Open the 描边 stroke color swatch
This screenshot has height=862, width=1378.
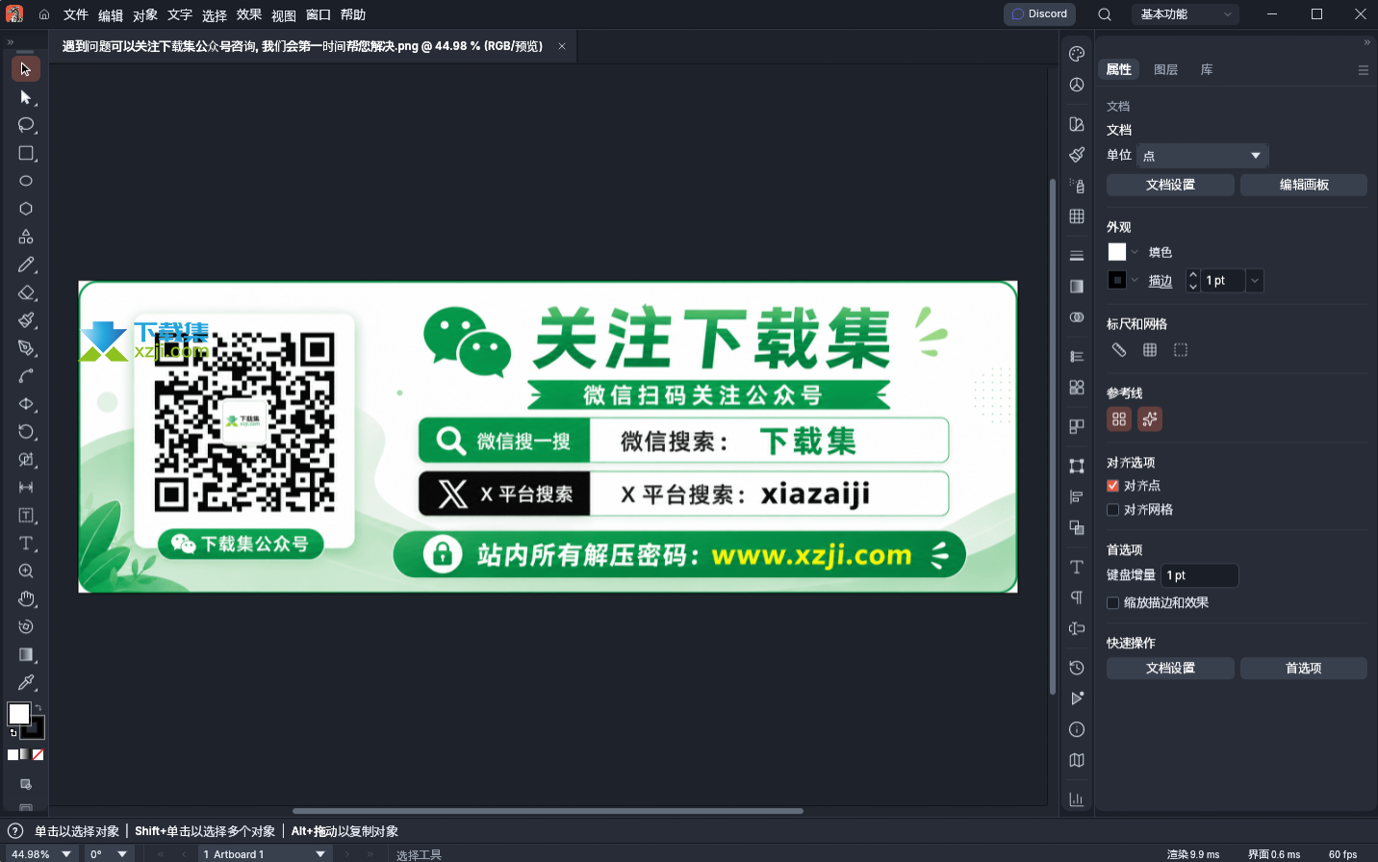(x=1117, y=280)
